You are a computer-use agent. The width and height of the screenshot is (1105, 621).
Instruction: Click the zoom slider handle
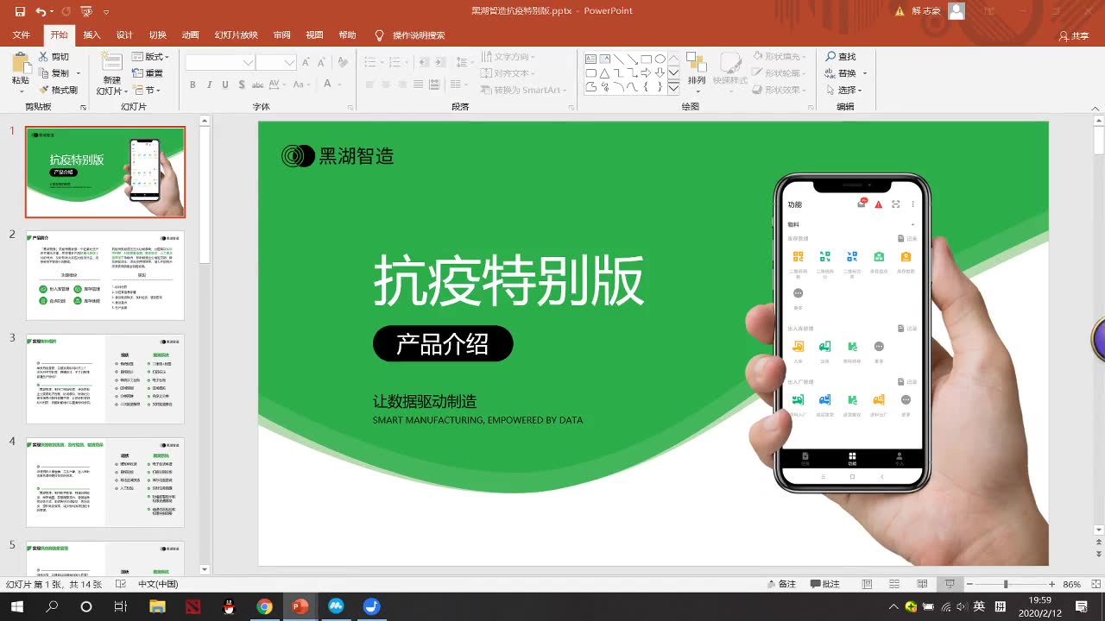click(x=1005, y=584)
